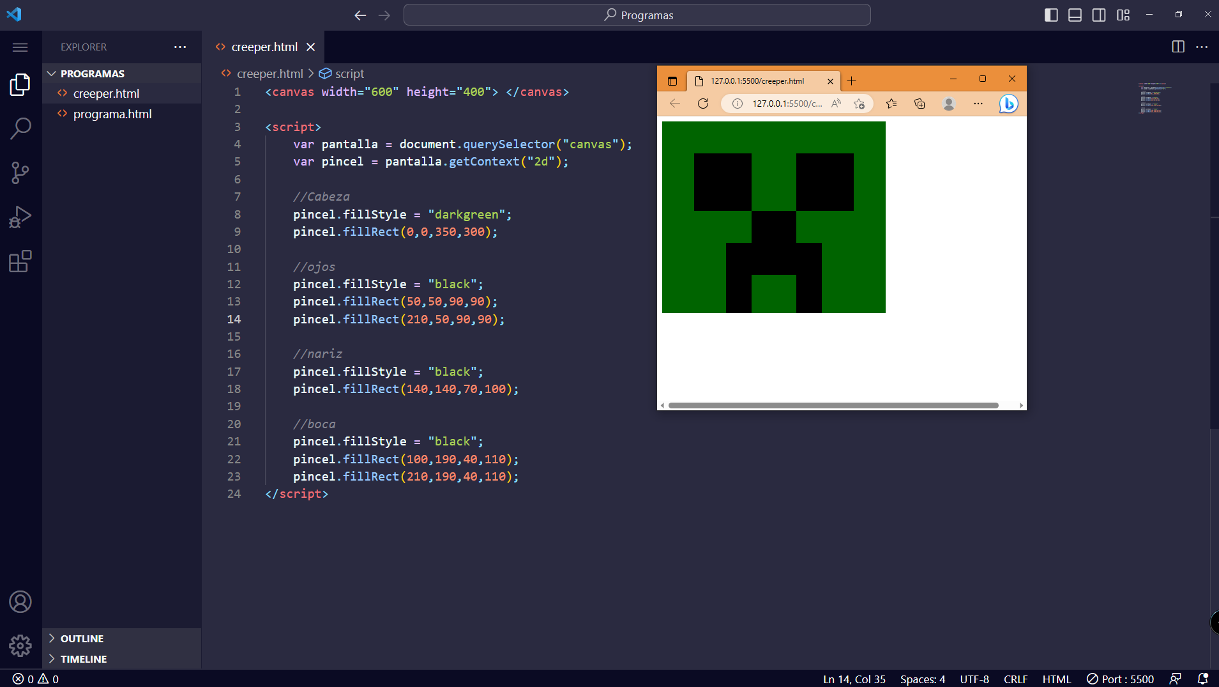Click scroll right arrow in browser scrollbar
Image resolution: width=1219 pixels, height=687 pixels.
tap(1021, 405)
